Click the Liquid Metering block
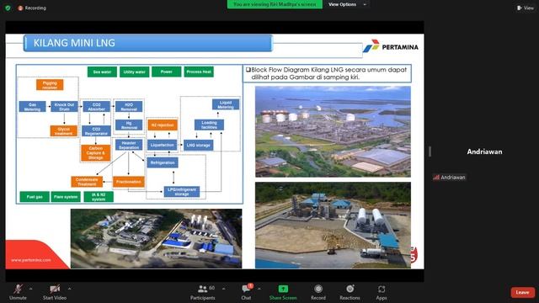 pyautogui.click(x=226, y=104)
